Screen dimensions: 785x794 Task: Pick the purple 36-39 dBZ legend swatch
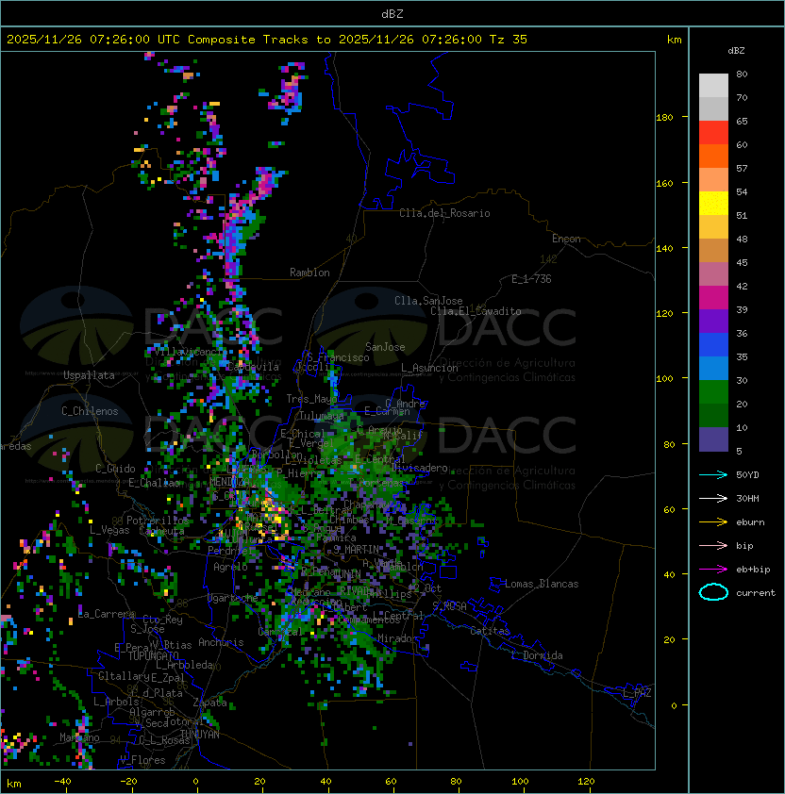tap(713, 322)
